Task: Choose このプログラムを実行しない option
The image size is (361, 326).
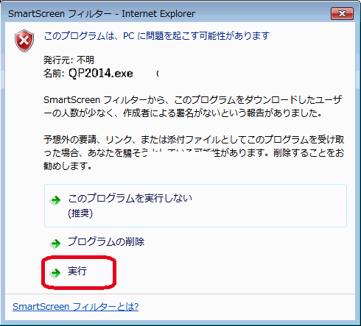Action: tap(195, 205)
